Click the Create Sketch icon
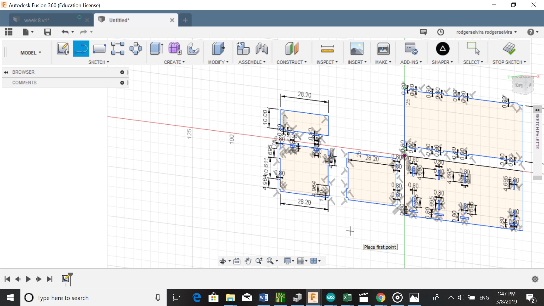Screen dimensions: 544x306 pyautogui.click(x=63, y=48)
